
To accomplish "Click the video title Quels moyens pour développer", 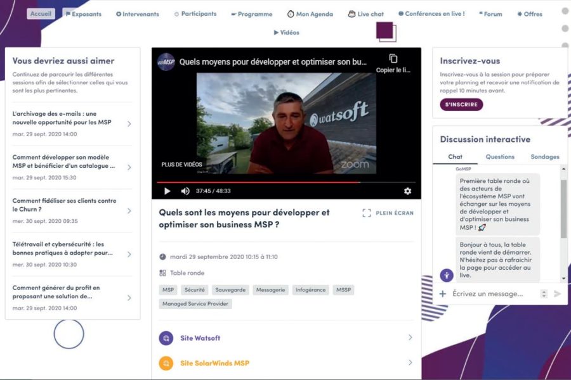I will pos(273,62).
